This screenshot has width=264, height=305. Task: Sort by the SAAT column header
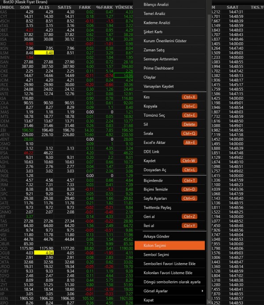(232, 7)
